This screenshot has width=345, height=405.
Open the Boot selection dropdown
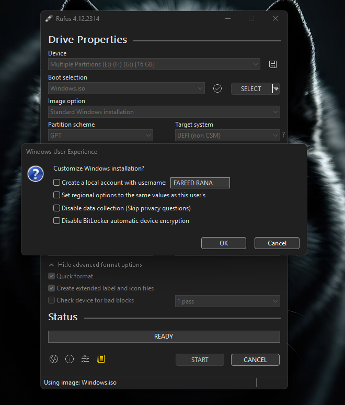pos(126,88)
